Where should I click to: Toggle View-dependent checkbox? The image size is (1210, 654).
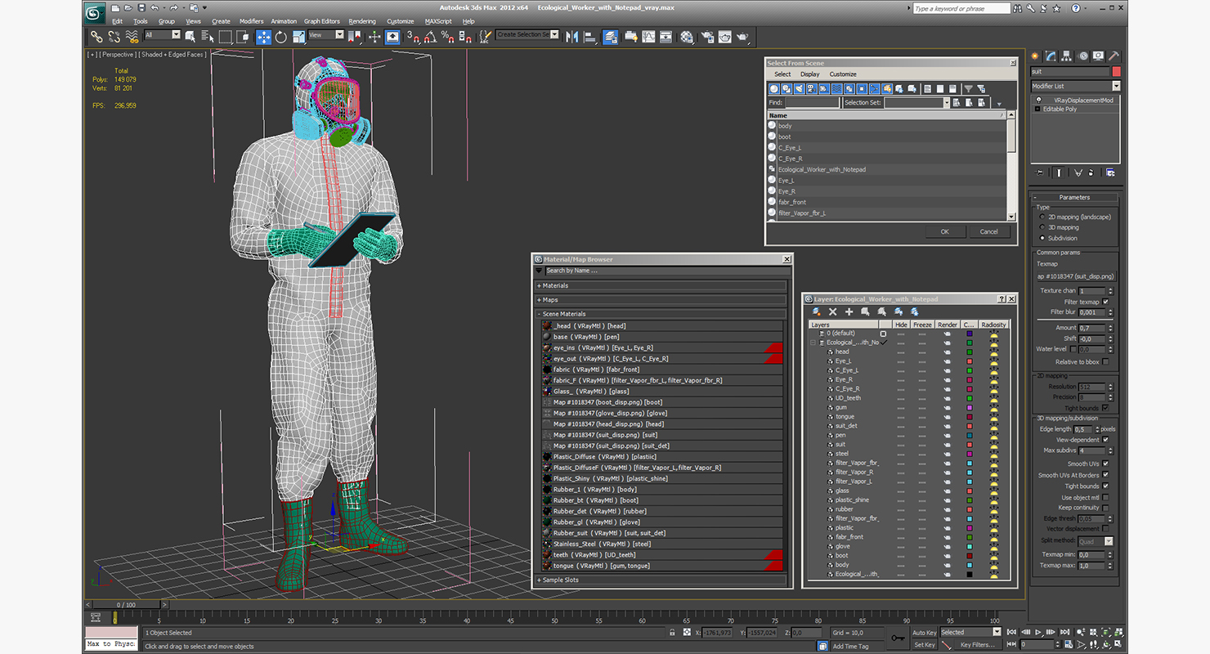pos(1105,439)
